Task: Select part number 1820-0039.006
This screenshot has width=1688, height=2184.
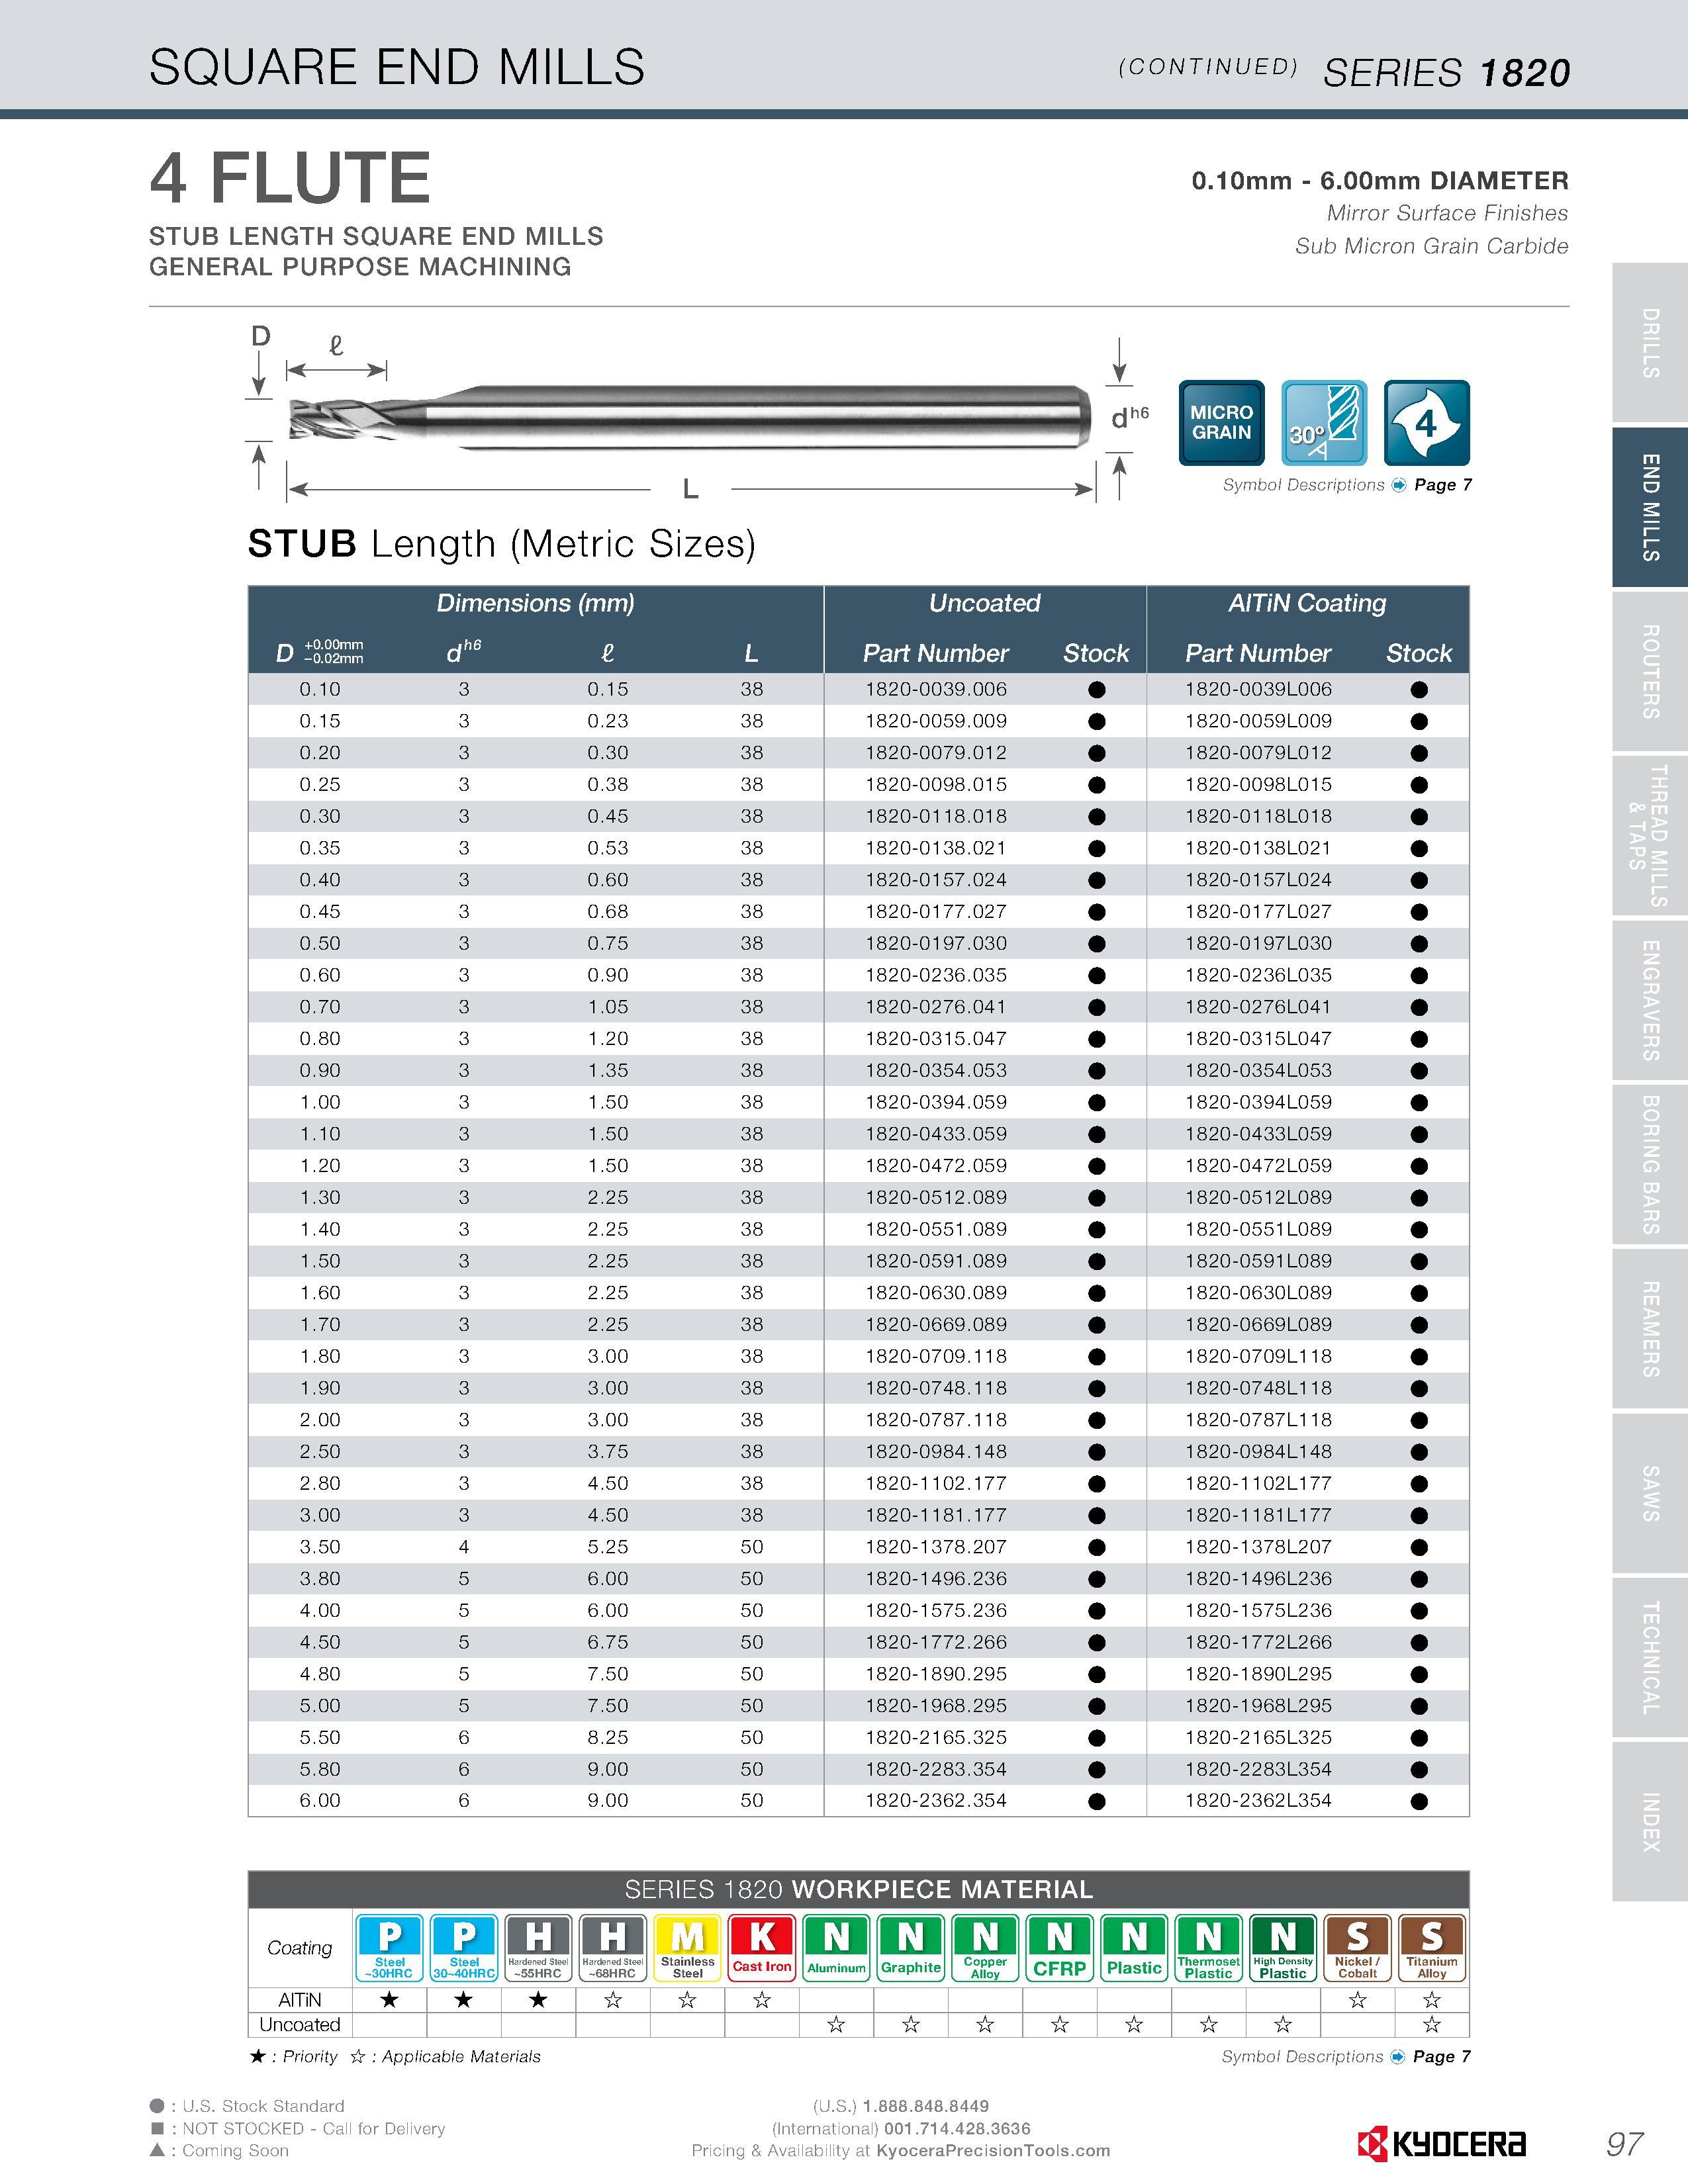Action: (x=936, y=690)
